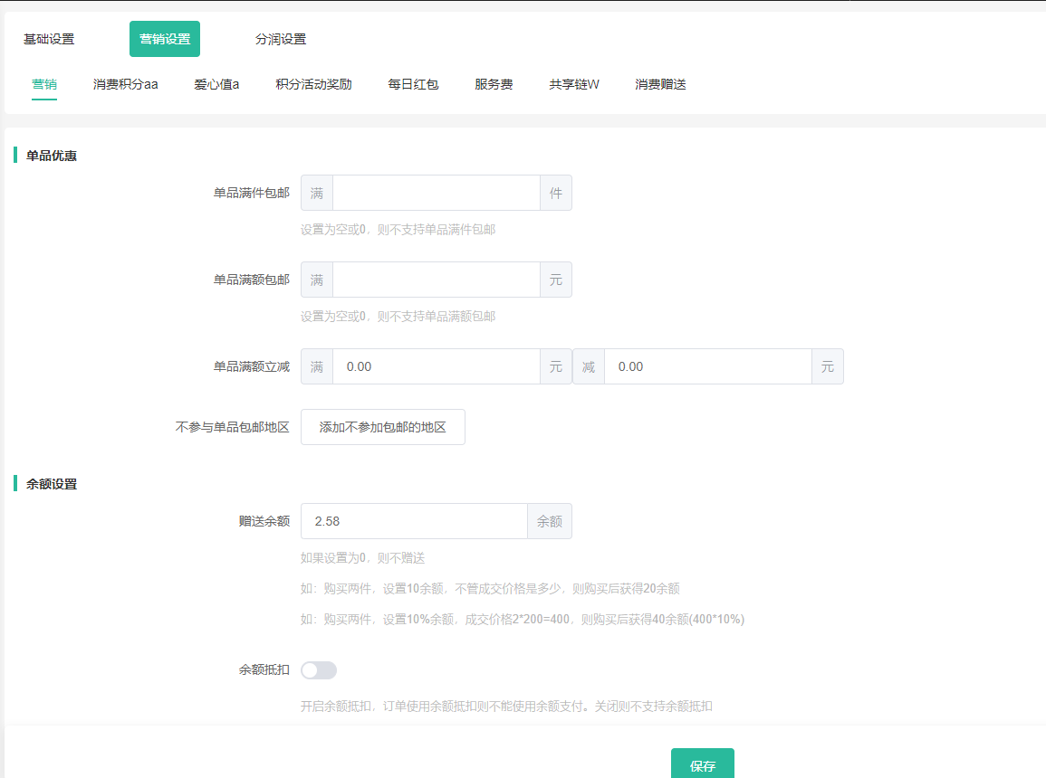Image resolution: width=1046 pixels, height=778 pixels.
Task: Click the 单品满件包邮 quantity input field
Action: point(436,193)
